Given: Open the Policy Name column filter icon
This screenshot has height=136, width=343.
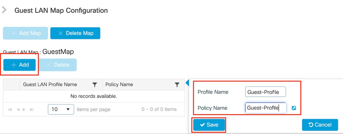Looking at the screenshot, I should point(177,85).
